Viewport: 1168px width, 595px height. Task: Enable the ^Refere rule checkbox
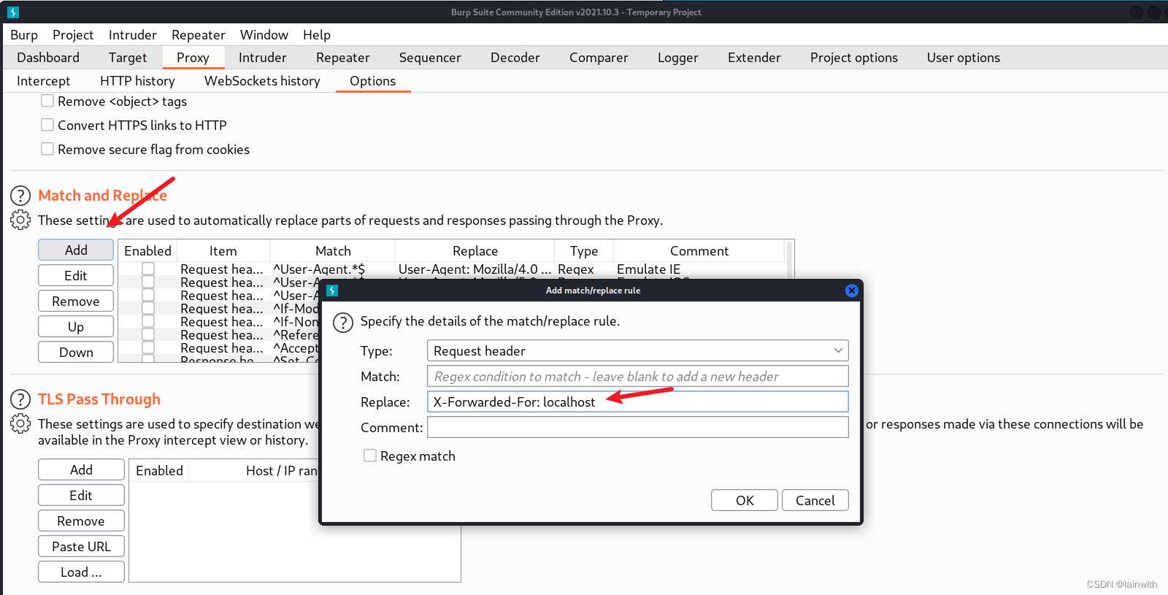pyautogui.click(x=148, y=334)
